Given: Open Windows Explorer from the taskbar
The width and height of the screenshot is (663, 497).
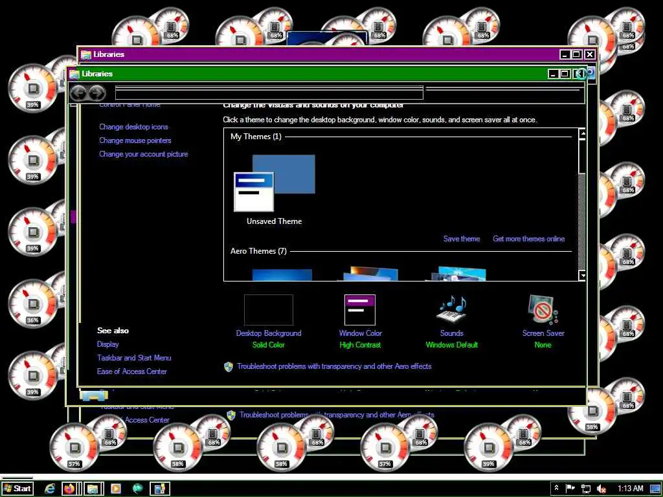Looking at the screenshot, I should click(x=93, y=489).
